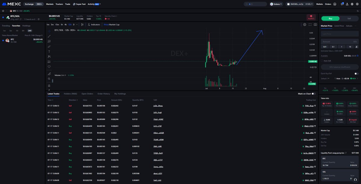This screenshot has width=361, height=184.
Task: Open wallet 3MGWb...ncQz dropdown
Action: (300, 4)
